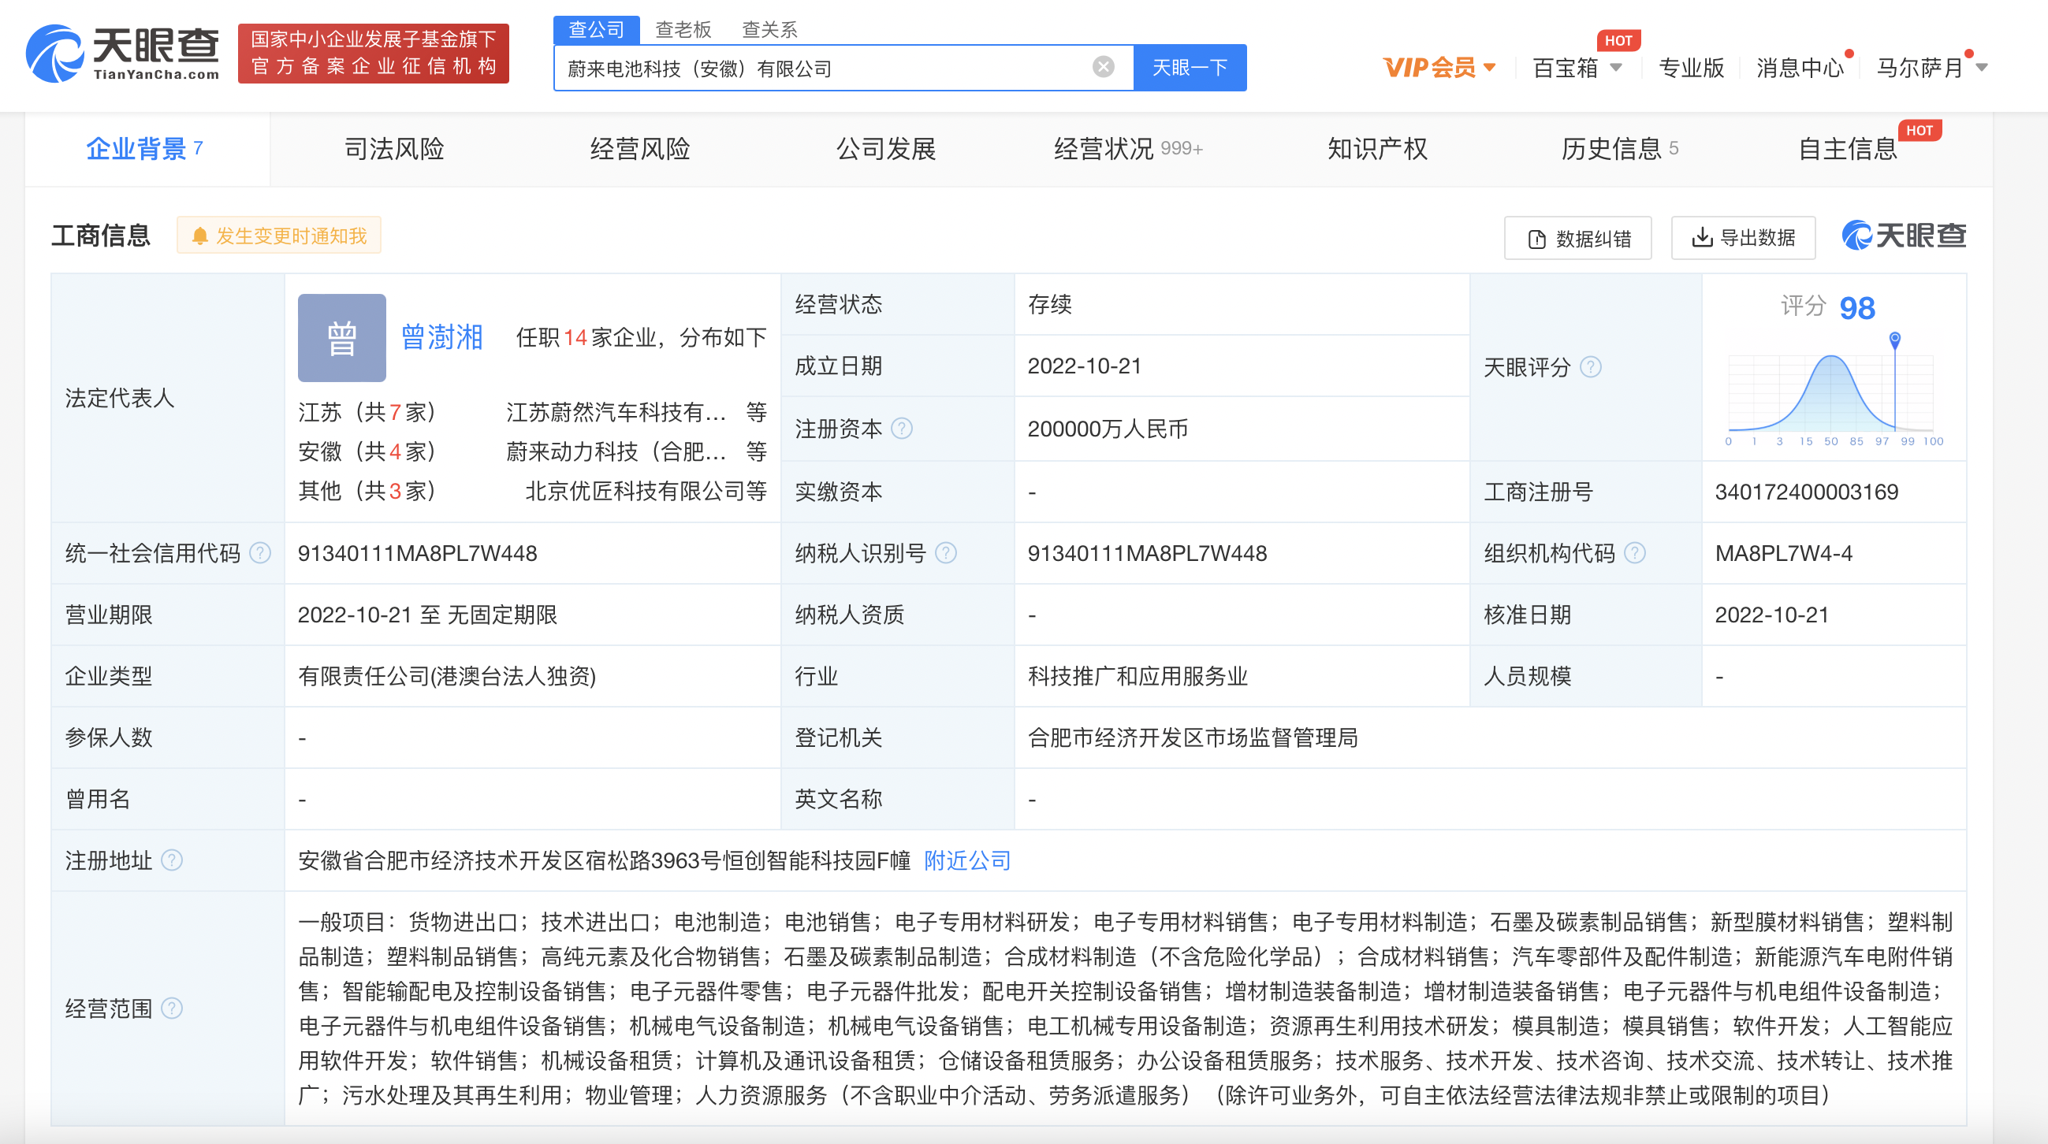Click the TianYanCha logo in header

click(123, 54)
